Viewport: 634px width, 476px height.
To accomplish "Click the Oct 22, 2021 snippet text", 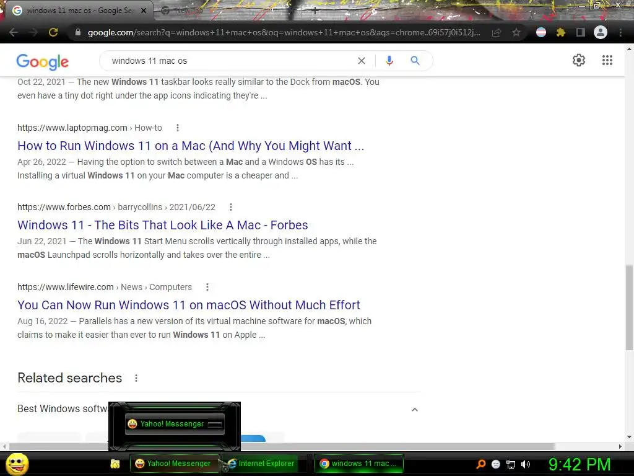I will (x=199, y=89).
